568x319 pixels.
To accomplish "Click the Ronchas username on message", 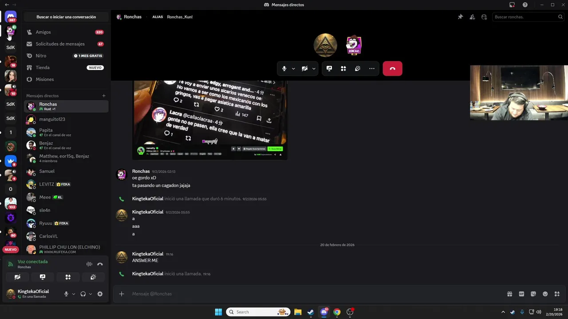I will tap(141, 171).
